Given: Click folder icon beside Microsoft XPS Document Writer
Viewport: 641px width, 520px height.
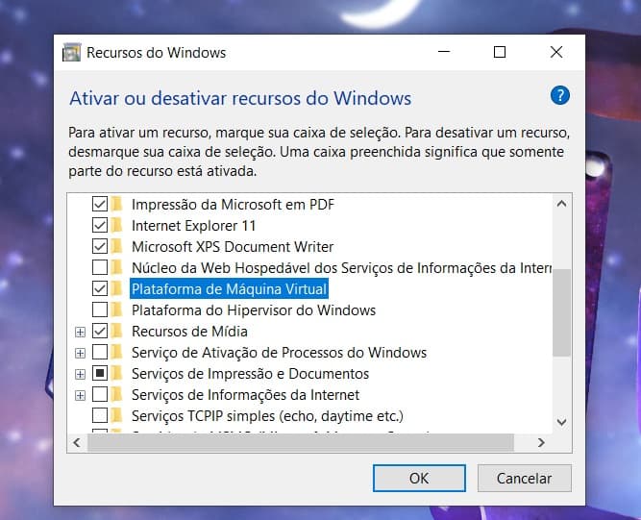Looking at the screenshot, I should (117, 246).
